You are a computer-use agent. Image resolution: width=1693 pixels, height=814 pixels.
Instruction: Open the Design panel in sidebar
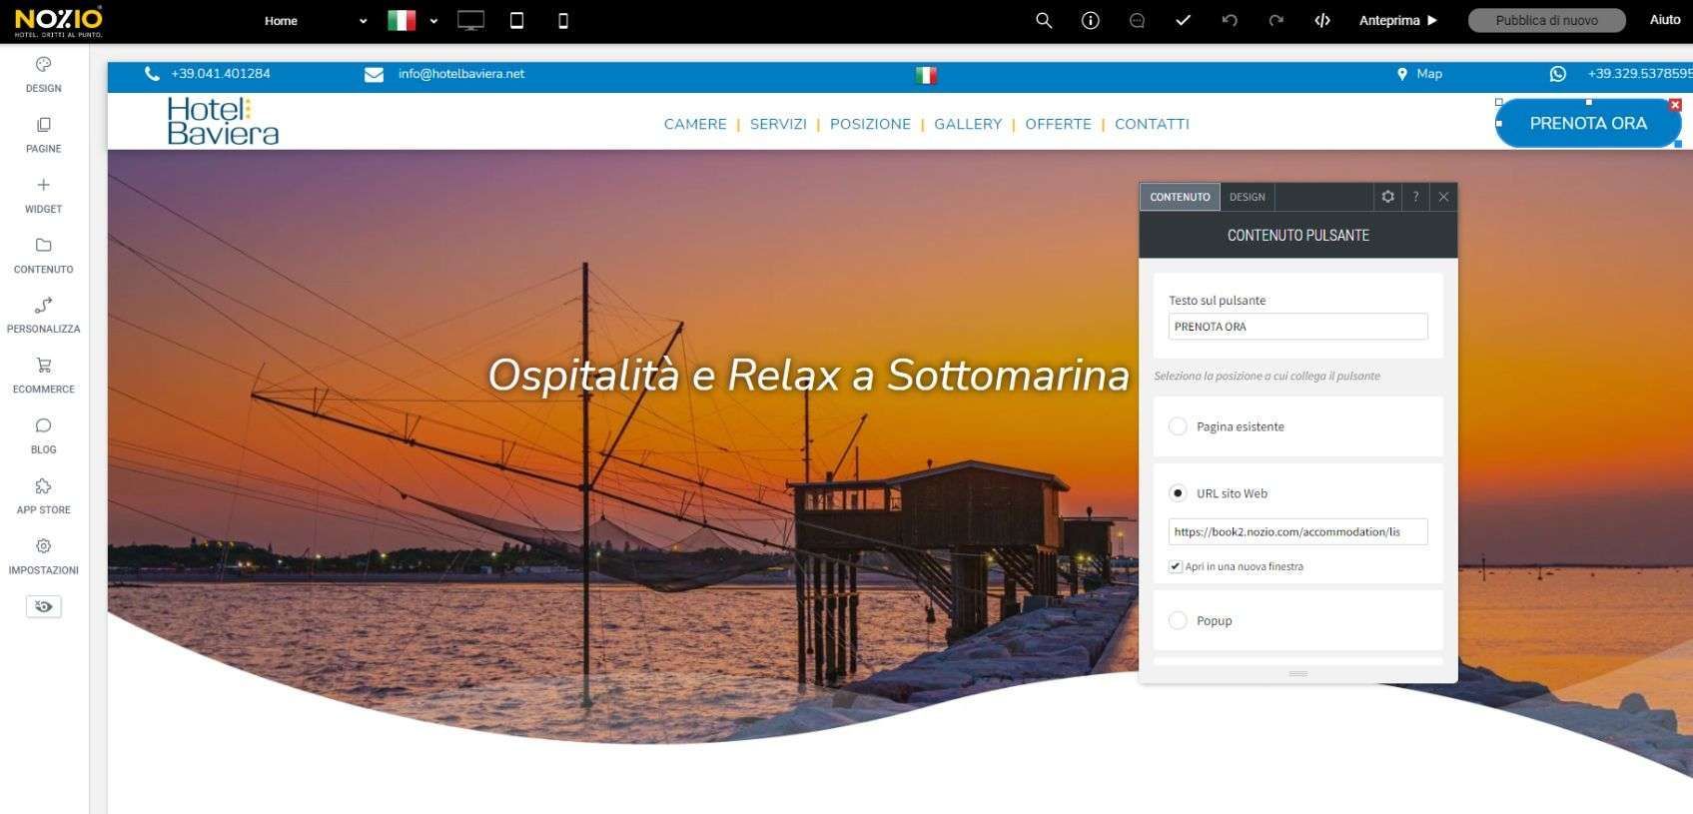pos(43,75)
